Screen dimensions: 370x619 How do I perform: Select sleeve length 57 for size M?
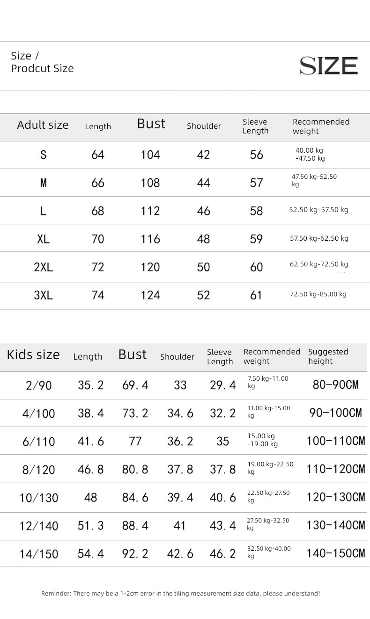click(257, 183)
